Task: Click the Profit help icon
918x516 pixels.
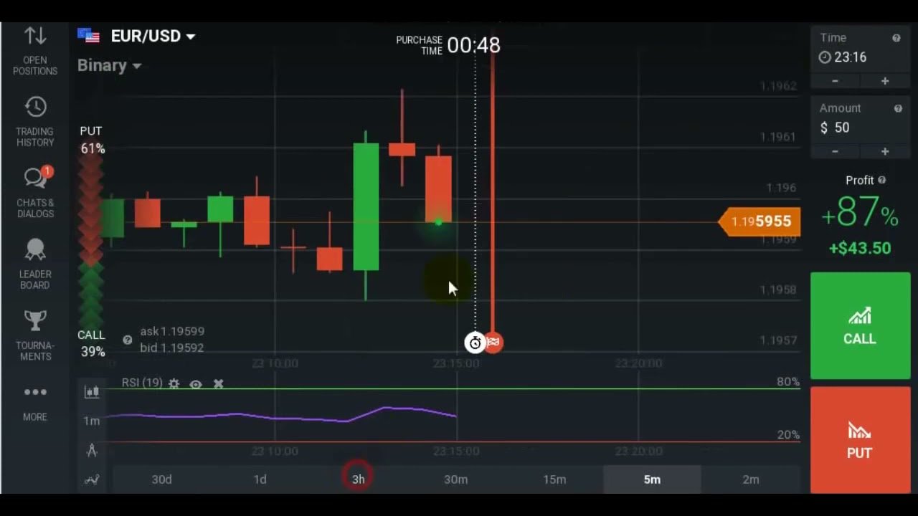Action: click(881, 181)
